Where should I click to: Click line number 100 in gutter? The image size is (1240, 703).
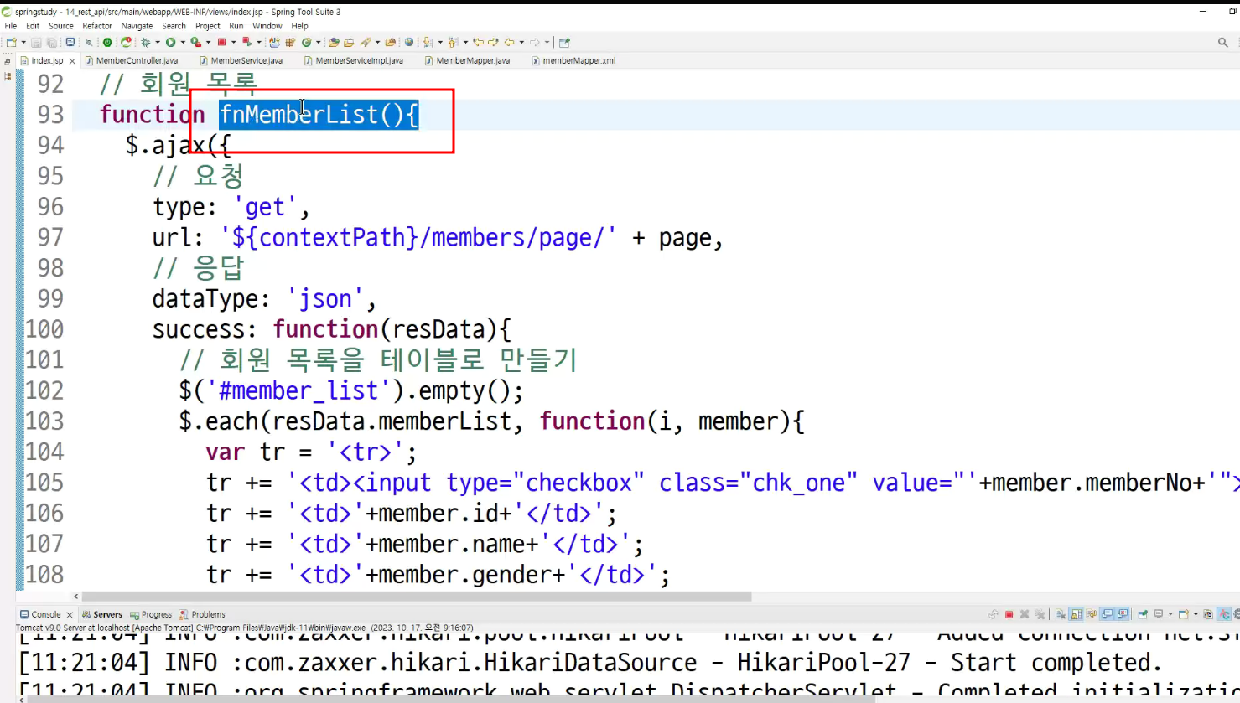click(44, 329)
